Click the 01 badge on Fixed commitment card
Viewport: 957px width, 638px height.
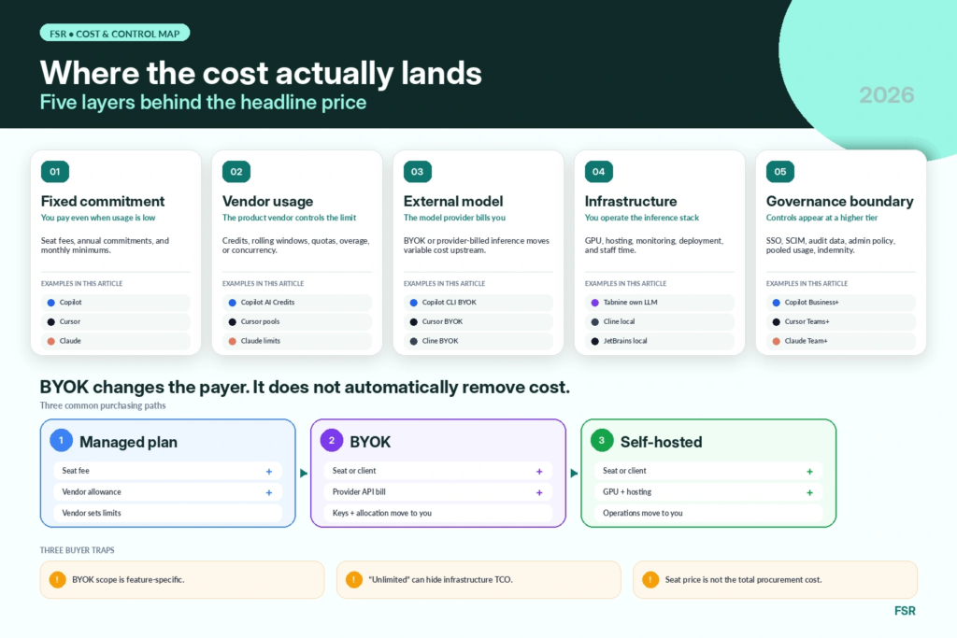click(x=55, y=171)
